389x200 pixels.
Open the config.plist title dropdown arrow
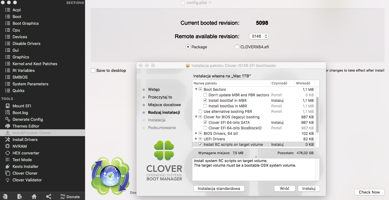click(210, 2)
